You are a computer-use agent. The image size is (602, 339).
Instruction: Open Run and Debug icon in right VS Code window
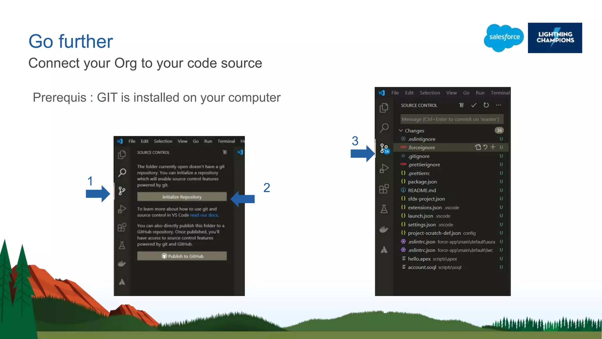384,168
